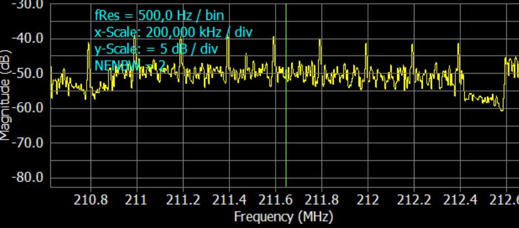The height and width of the screenshot is (228, 519).
Task: Select the 211.2 frequency axis tick label
Action: (x=182, y=201)
